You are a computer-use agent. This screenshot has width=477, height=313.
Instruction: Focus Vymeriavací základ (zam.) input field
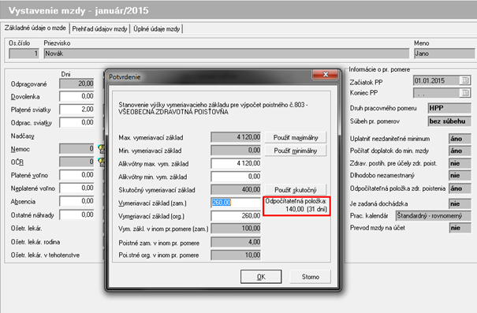pyautogui.click(x=236, y=203)
